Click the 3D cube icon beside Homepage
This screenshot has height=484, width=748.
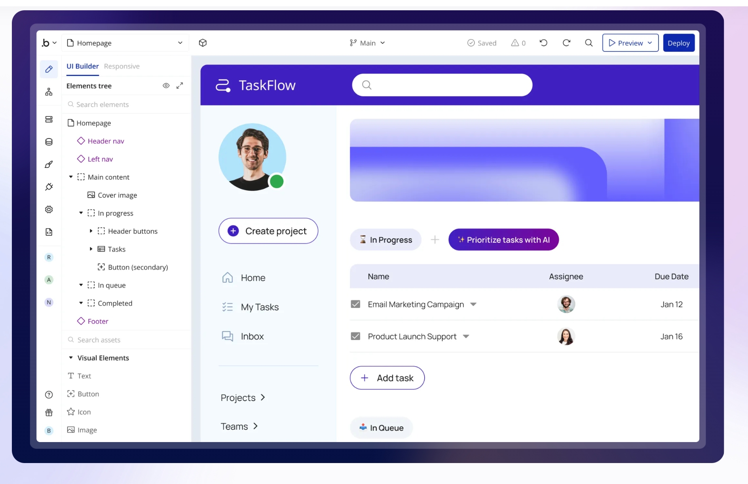point(203,43)
